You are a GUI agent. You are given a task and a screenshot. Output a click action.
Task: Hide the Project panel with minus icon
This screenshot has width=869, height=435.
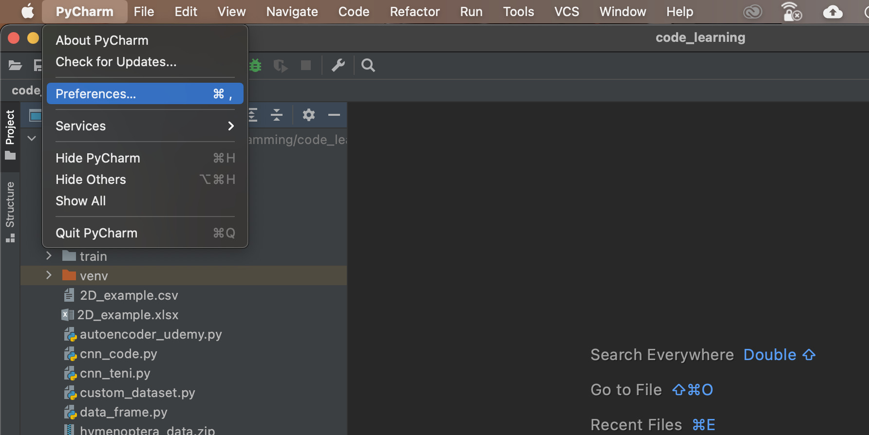334,115
